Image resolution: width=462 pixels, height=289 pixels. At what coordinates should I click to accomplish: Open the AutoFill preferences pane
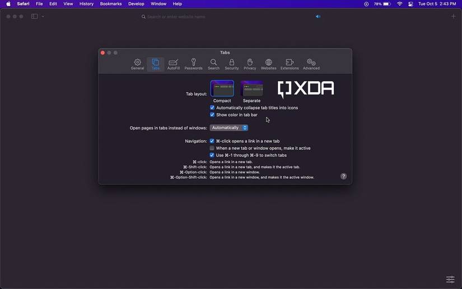click(173, 64)
